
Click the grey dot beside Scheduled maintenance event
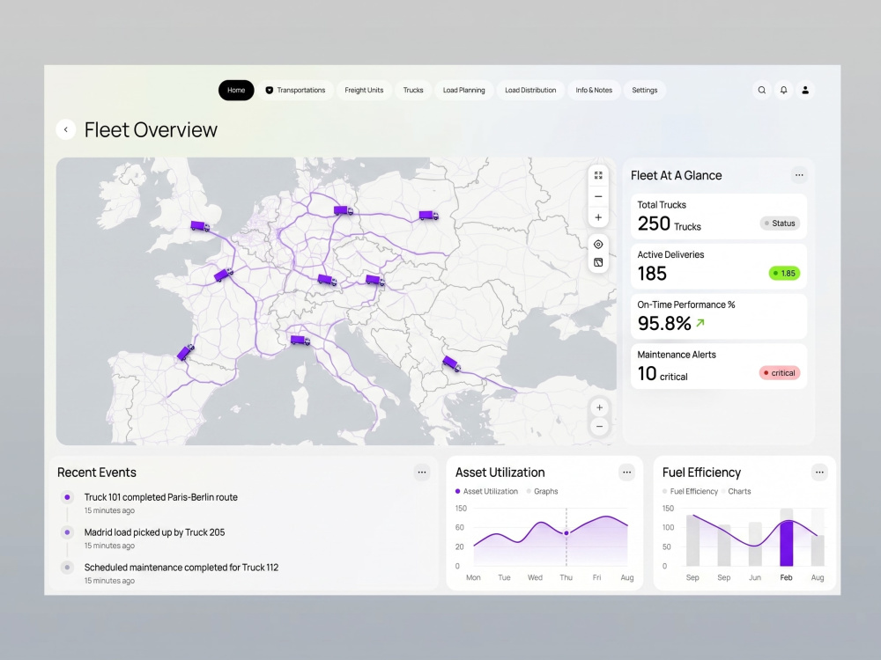(68, 568)
